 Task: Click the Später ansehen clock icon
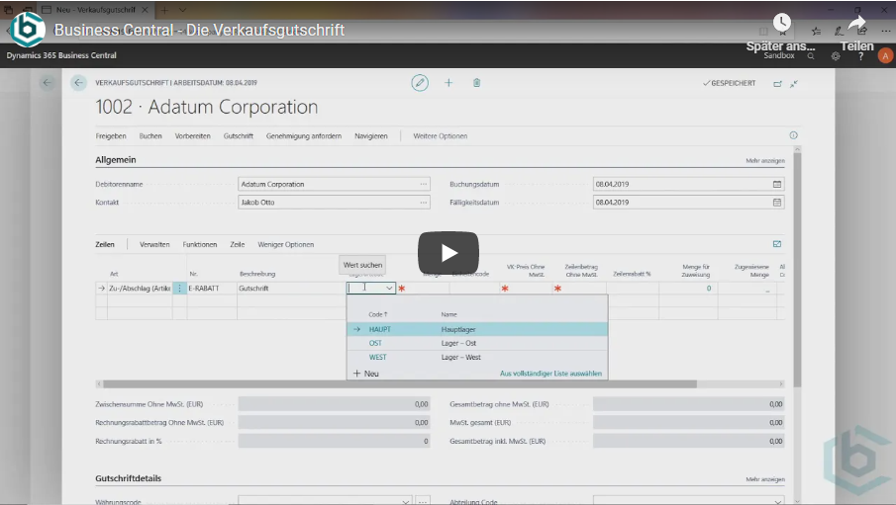point(782,24)
